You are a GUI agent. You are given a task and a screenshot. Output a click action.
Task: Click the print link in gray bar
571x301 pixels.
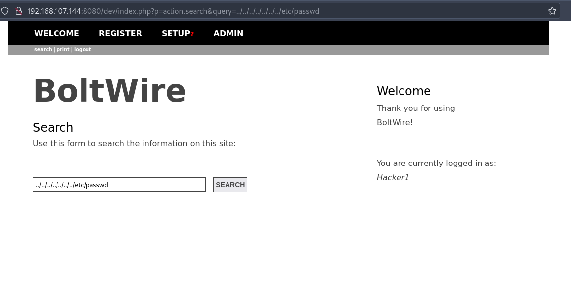pyautogui.click(x=63, y=50)
